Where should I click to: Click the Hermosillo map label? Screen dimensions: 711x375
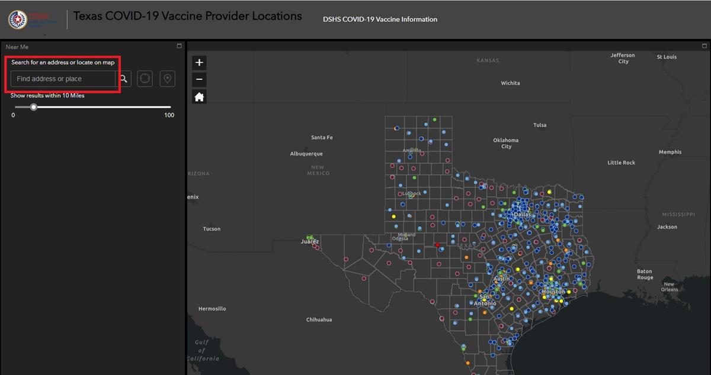(212, 309)
